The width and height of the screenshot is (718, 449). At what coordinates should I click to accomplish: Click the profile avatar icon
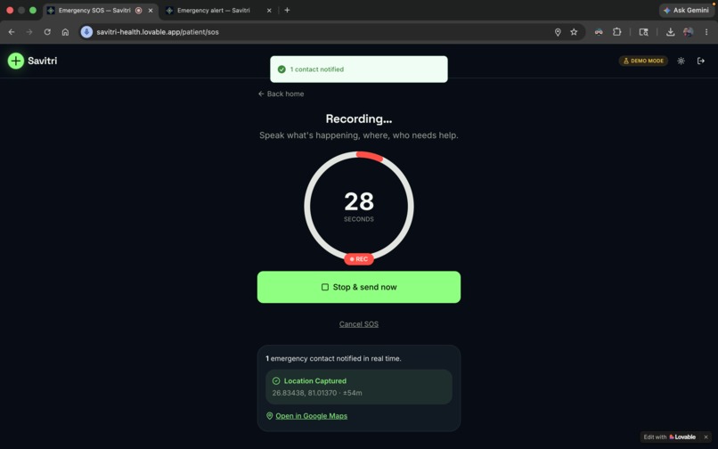click(x=688, y=32)
